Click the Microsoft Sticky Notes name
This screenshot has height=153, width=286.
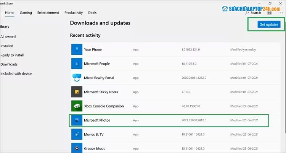pos(101,92)
